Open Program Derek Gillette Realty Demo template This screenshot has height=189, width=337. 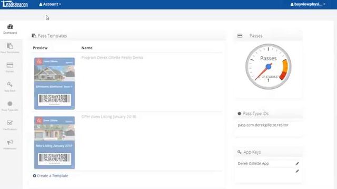click(x=112, y=57)
